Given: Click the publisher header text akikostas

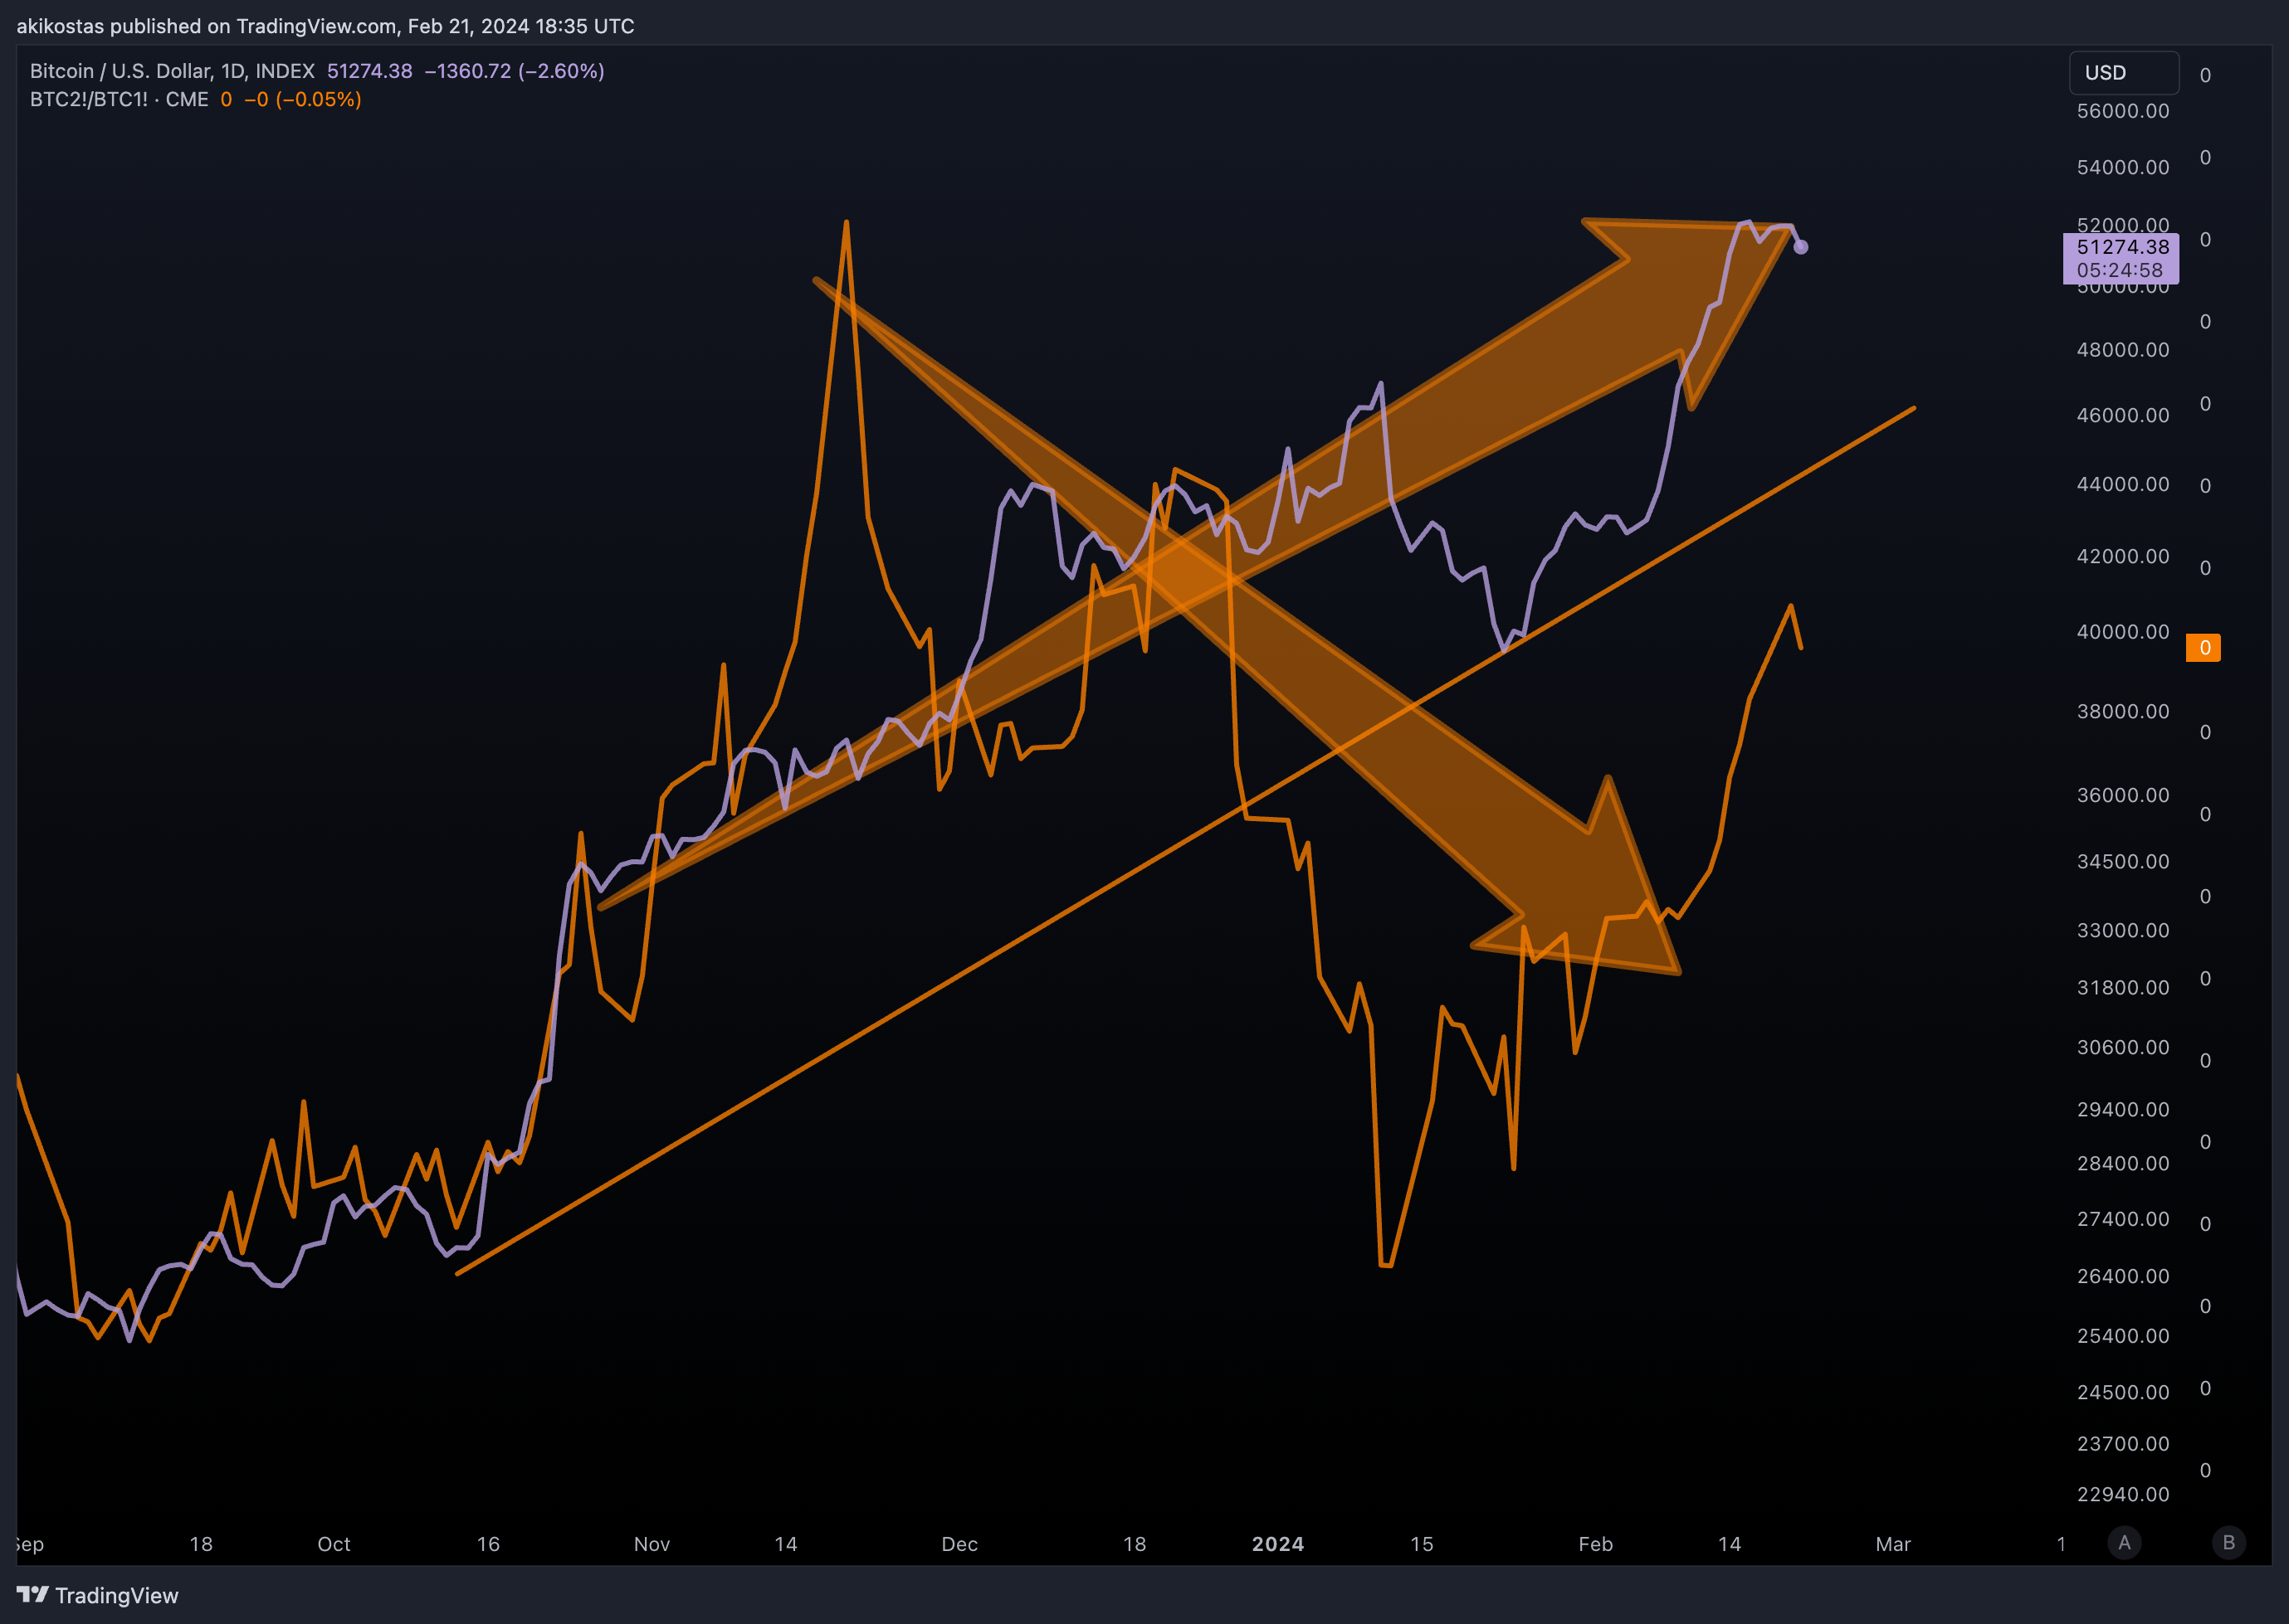Looking at the screenshot, I should pyautogui.click(x=60, y=26).
